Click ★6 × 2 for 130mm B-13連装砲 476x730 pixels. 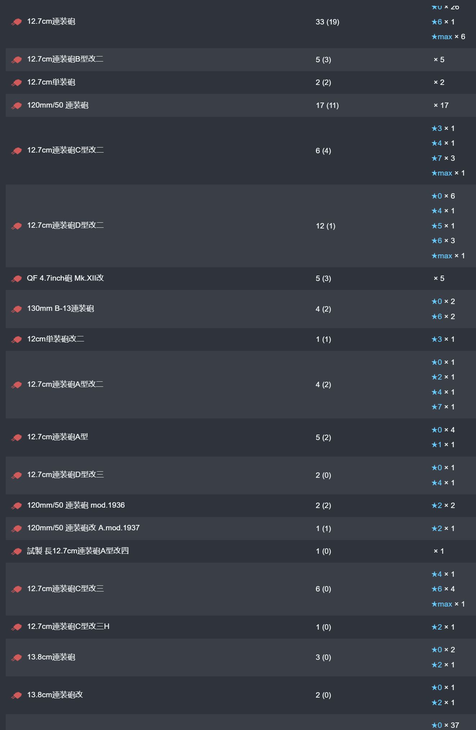[443, 317]
